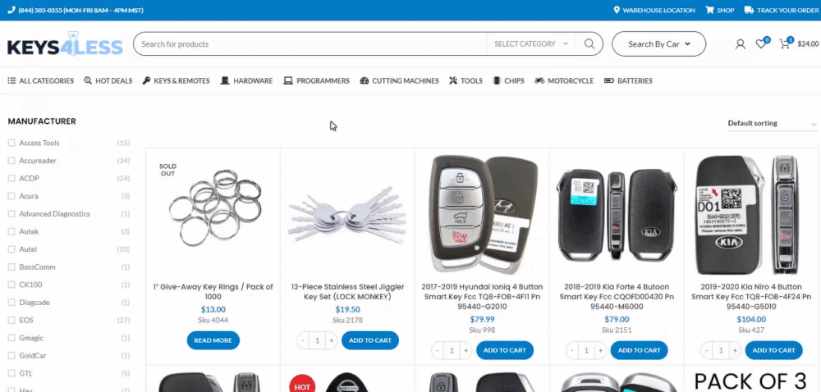Image resolution: width=821 pixels, height=392 pixels.
Task: Check the Autel manufacturer checkbox
Action: click(11, 249)
